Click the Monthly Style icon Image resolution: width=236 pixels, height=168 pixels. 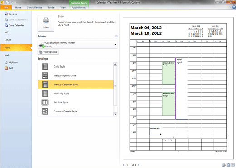click(45, 93)
